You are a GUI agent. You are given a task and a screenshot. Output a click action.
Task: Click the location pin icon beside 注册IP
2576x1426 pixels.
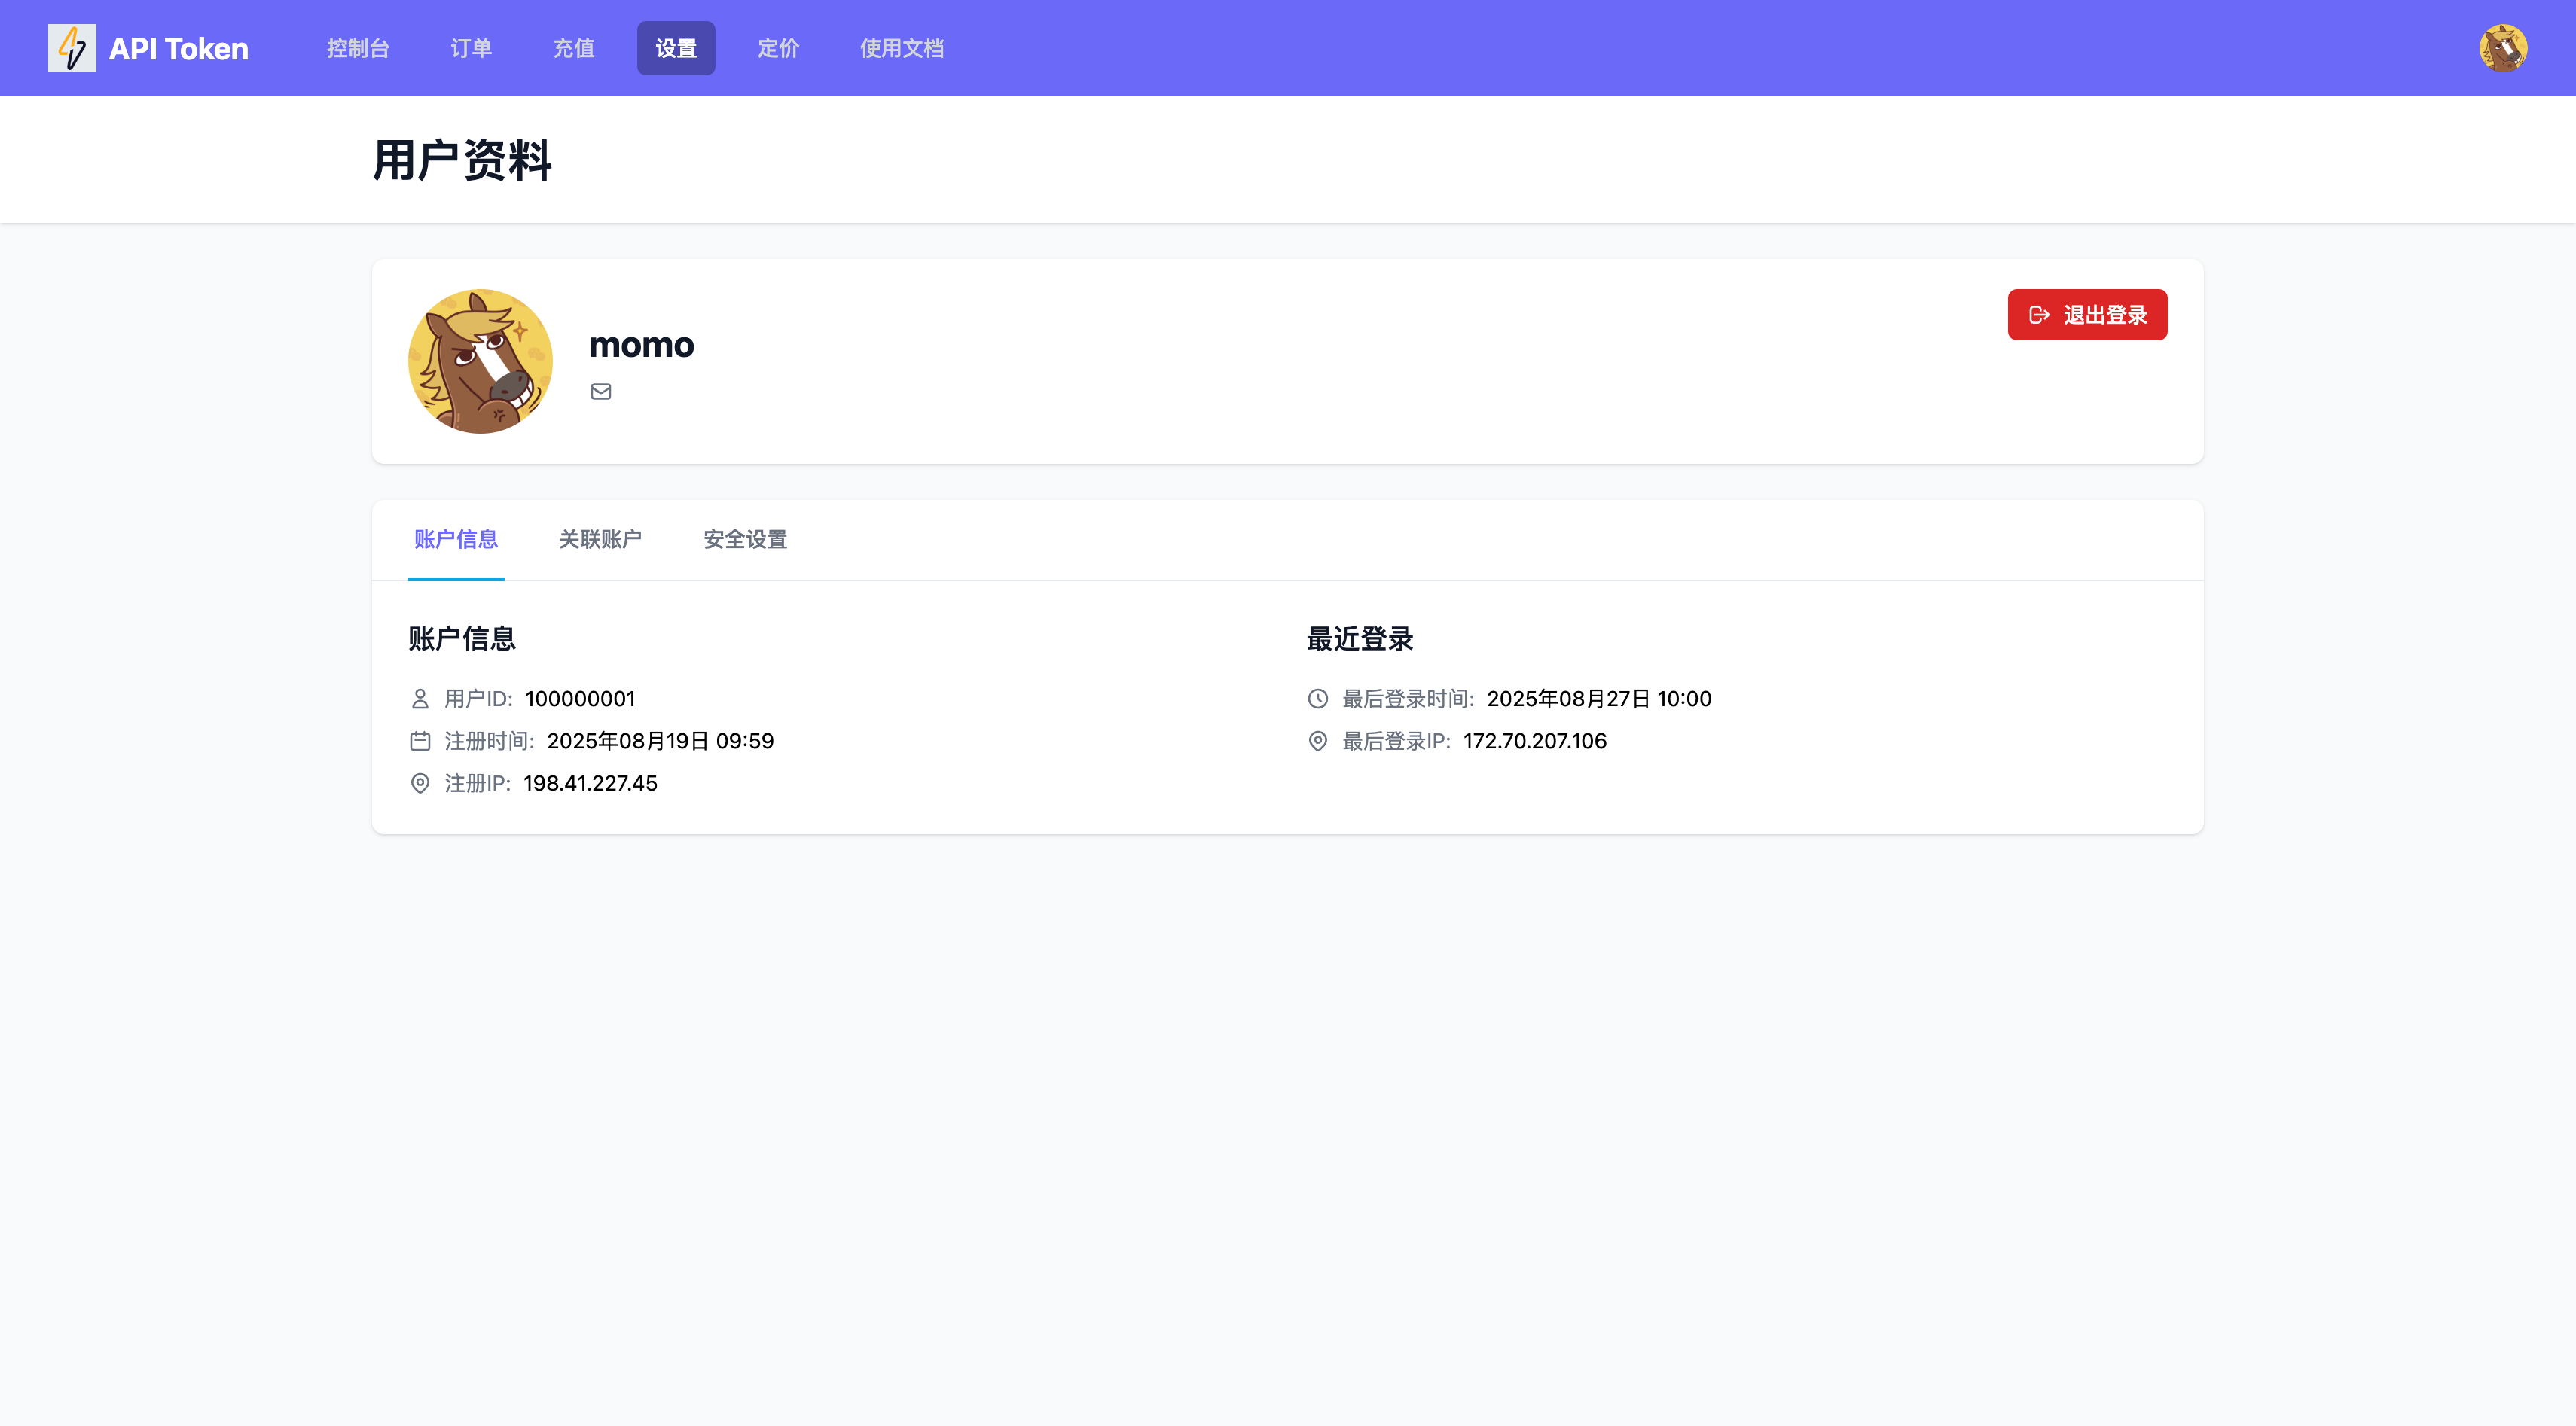[x=420, y=784]
